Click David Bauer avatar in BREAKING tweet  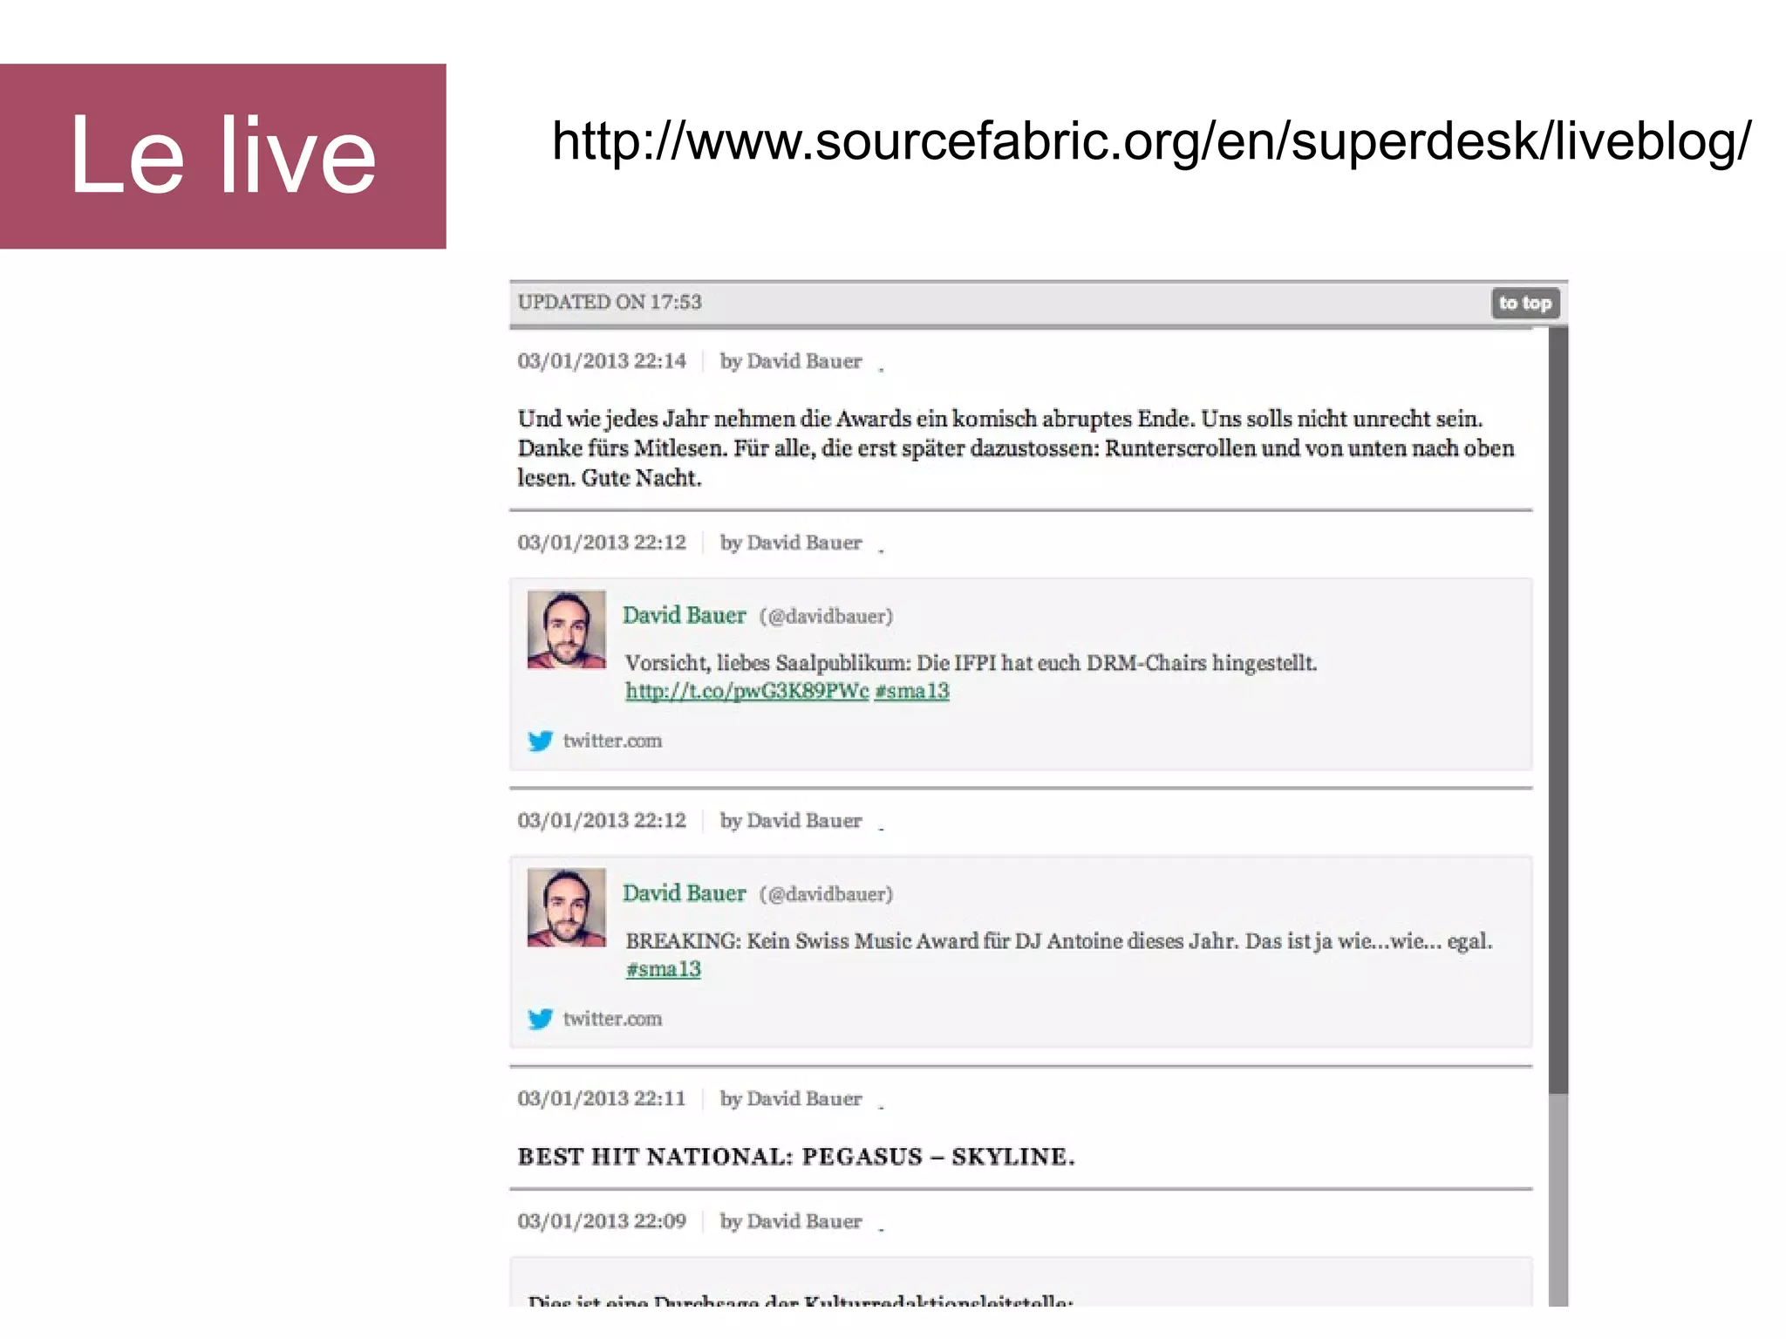click(x=566, y=907)
